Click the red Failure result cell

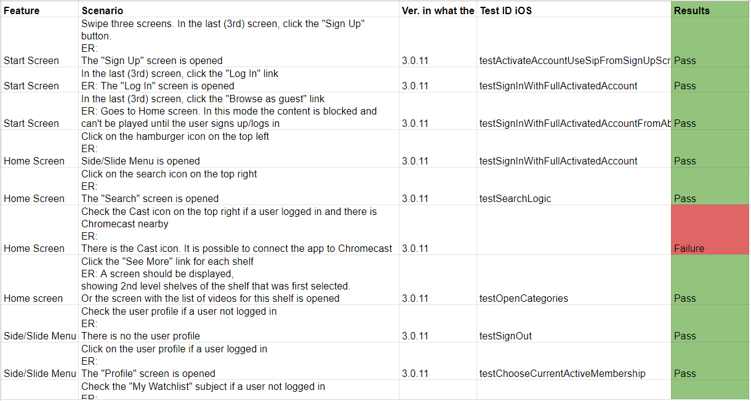(x=710, y=230)
